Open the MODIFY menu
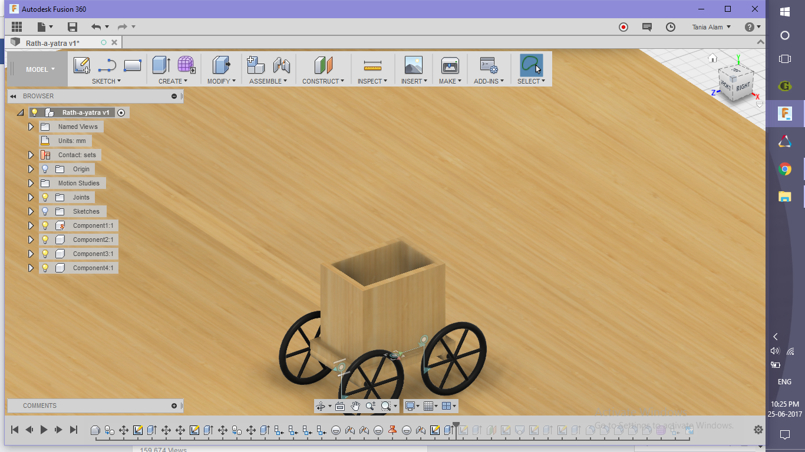The image size is (805, 452). [222, 81]
